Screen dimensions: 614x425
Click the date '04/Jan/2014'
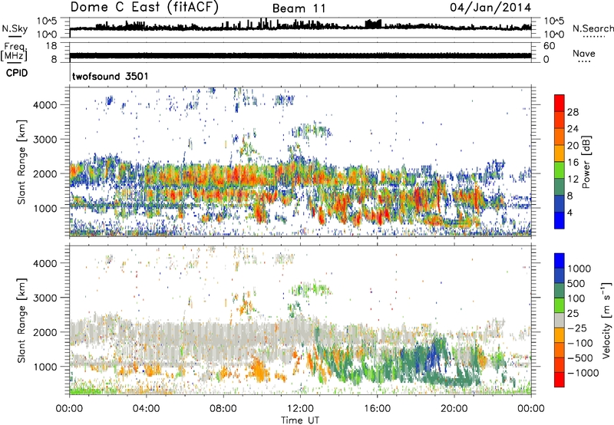click(490, 8)
